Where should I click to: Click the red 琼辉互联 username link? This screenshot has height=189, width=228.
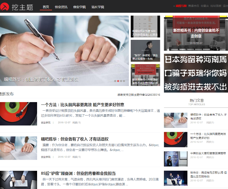click(x=181, y=6)
